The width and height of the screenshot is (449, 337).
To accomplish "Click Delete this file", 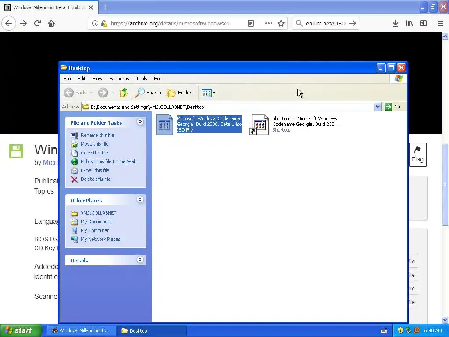I will (96, 179).
